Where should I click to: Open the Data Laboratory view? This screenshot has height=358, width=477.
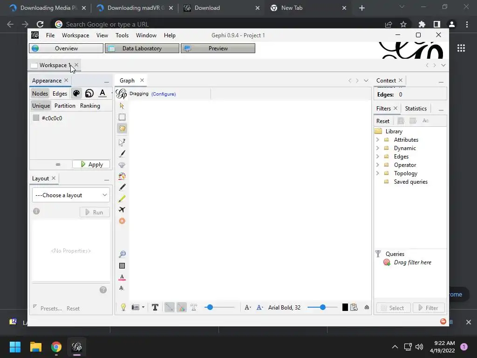[x=142, y=48]
